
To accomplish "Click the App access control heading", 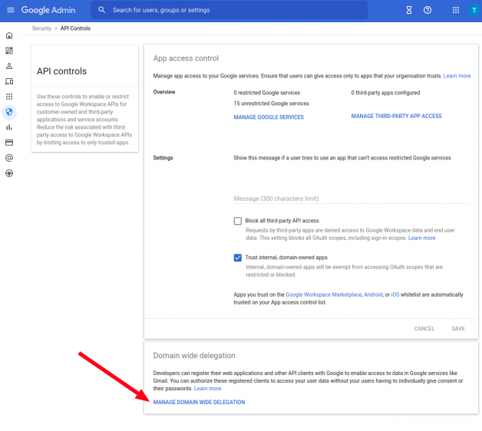I will [186, 58].
